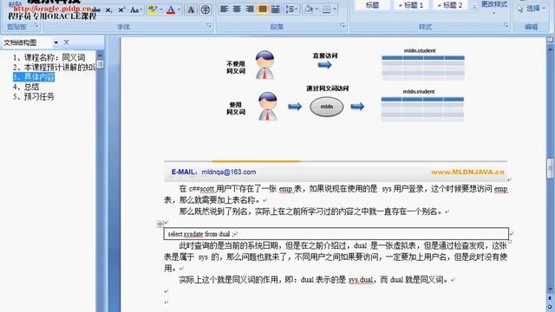Go to heading 2、本课程预计讲解的知识
Viewport: 555px width, 312px height.
click(54, 68)
